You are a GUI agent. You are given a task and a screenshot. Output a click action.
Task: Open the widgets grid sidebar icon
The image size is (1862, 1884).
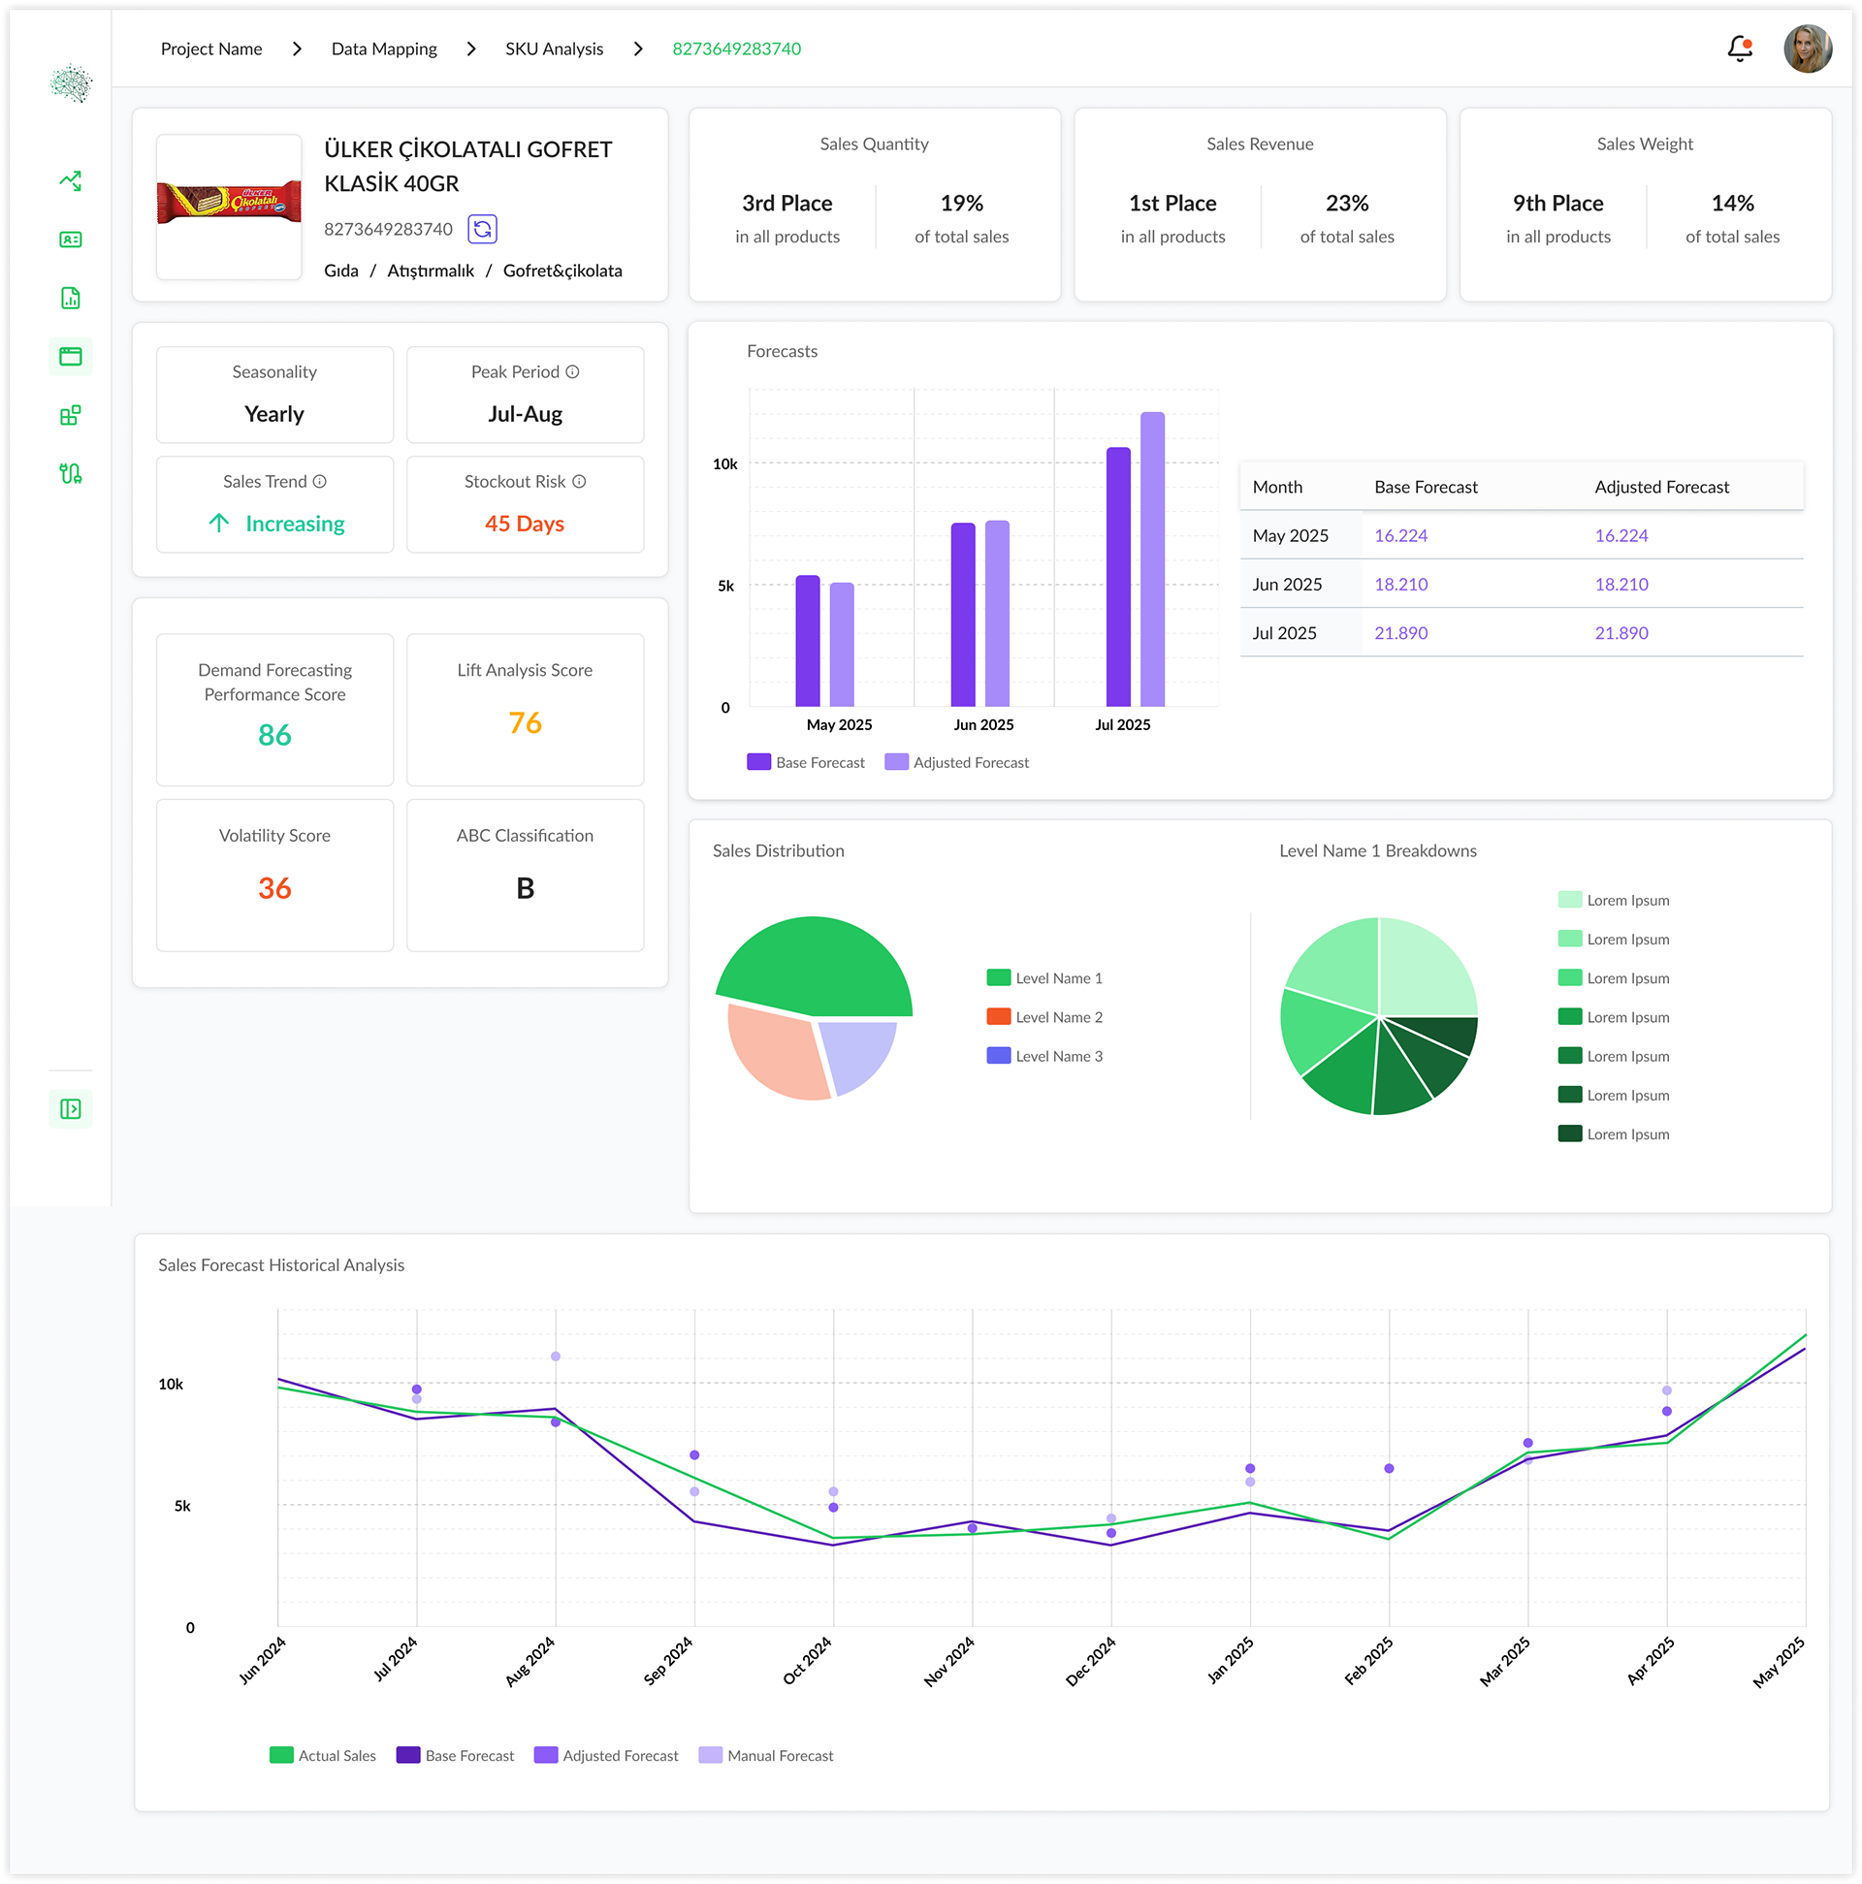coord(70,415)
